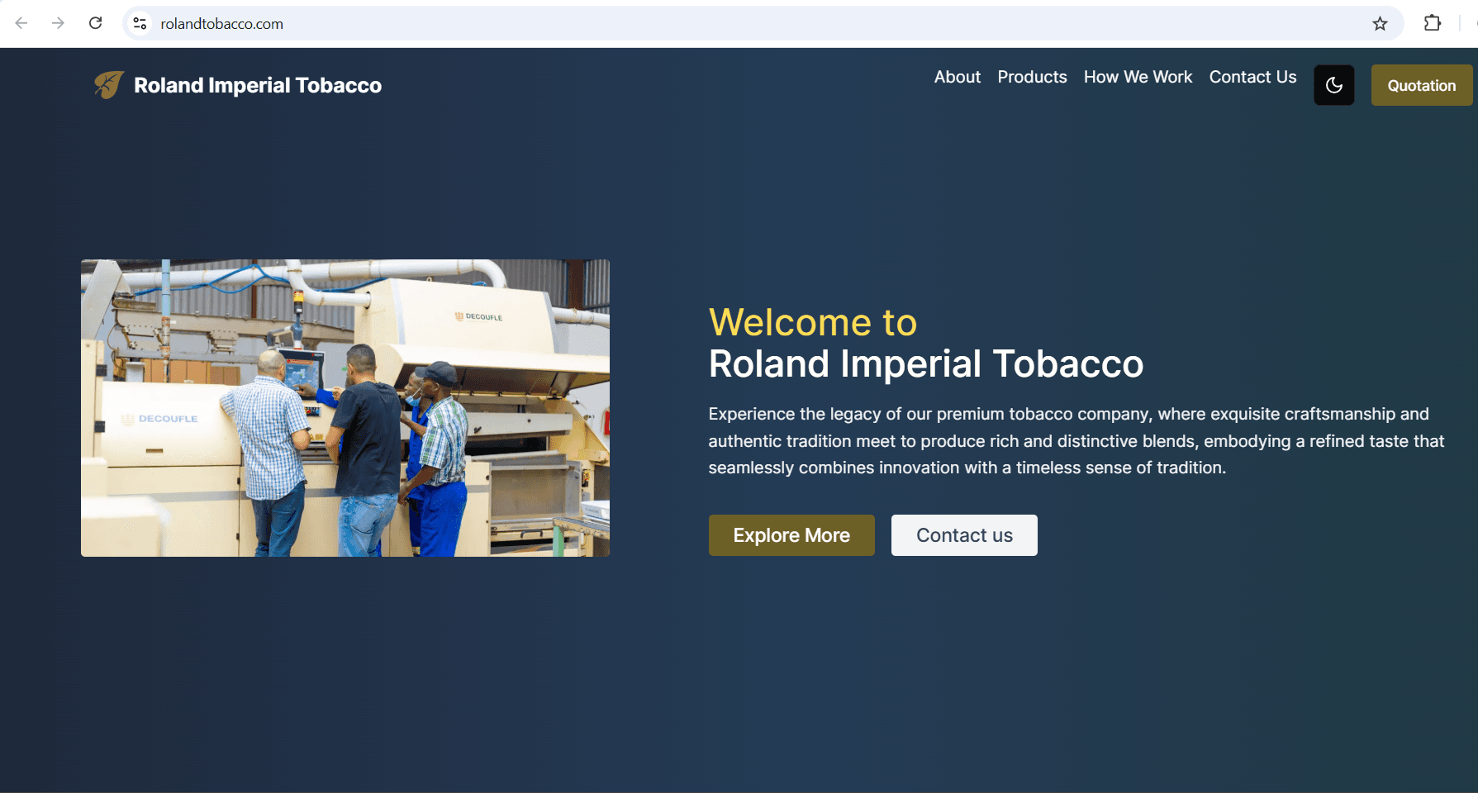Bookmark this page with the star icon
This screenshot has width=1478, height=793.
click(x=1380, y=24)
